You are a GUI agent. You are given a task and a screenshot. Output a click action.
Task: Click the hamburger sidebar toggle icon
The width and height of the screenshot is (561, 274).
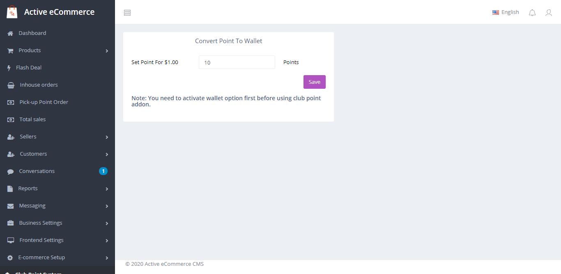pos(127,13)
